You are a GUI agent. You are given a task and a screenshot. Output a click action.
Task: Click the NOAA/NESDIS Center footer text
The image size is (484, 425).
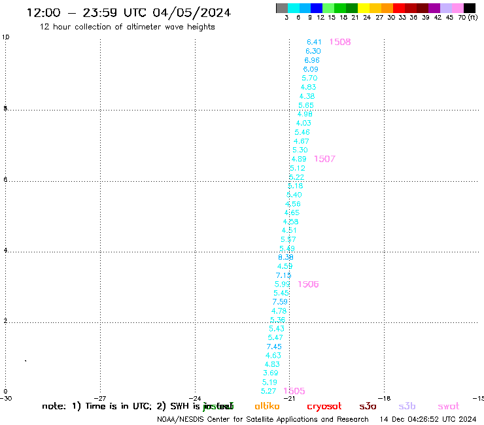tap(263, 420)
